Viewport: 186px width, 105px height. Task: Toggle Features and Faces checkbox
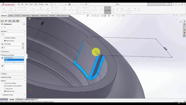tap(2, 55)
